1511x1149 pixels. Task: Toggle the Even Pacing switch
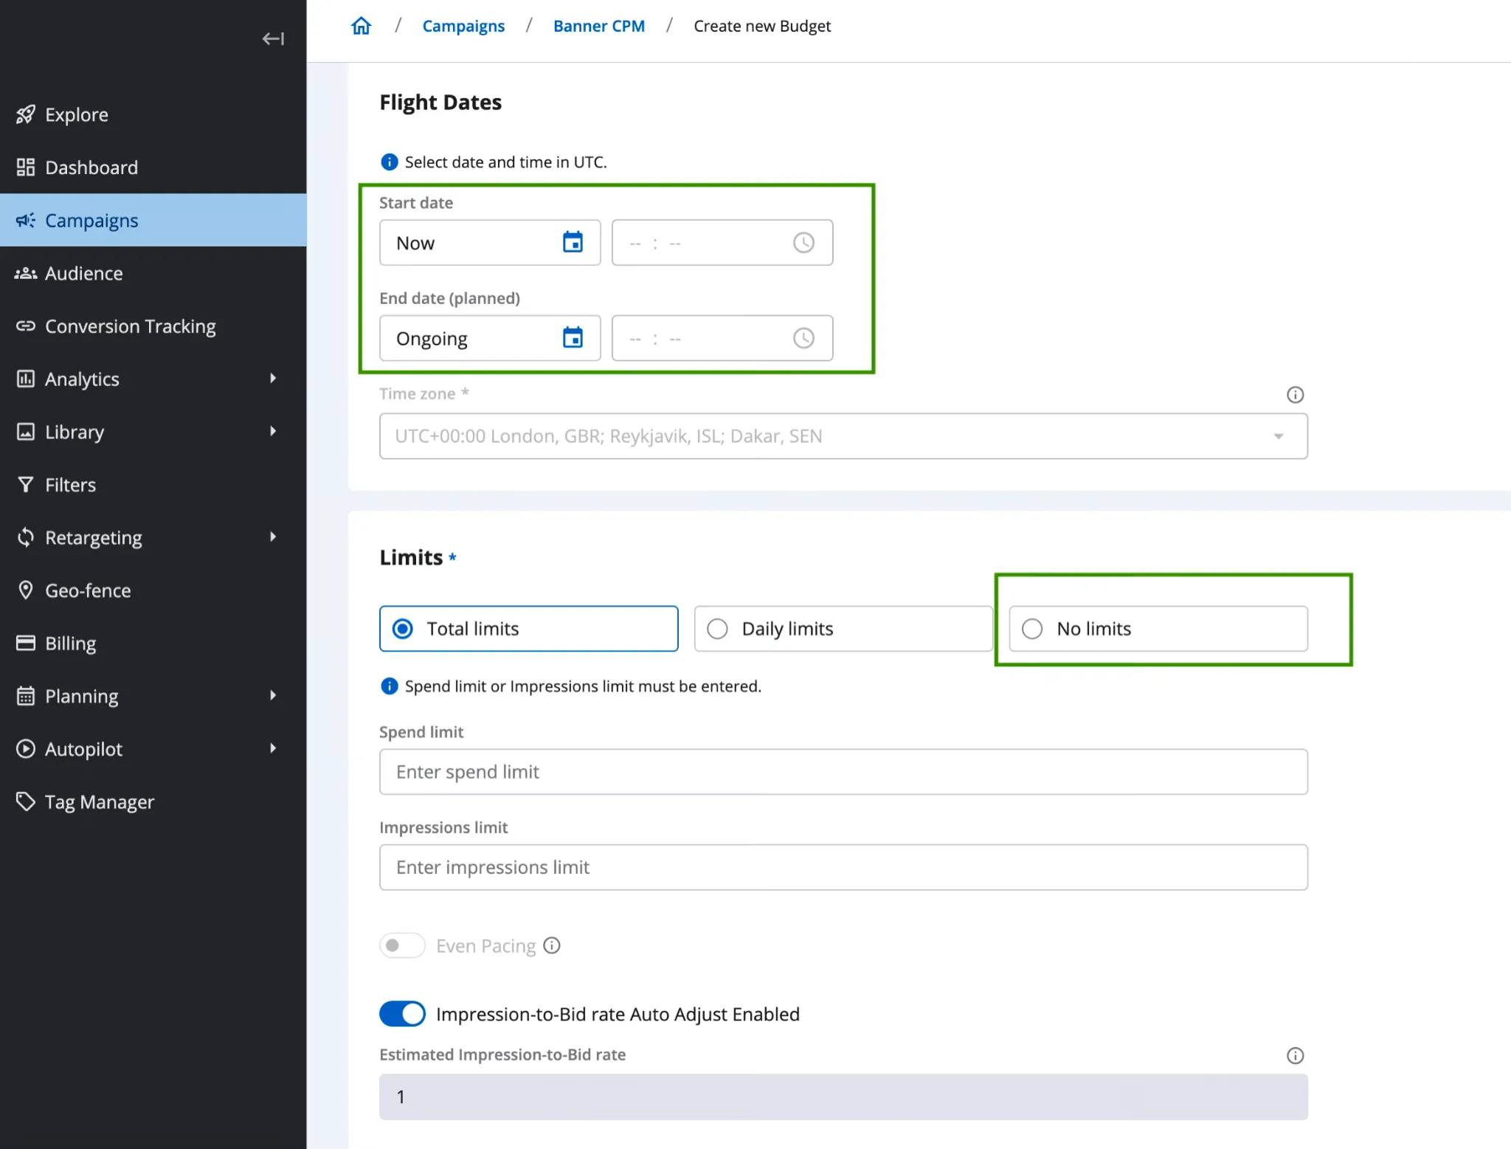pos(402,945)
